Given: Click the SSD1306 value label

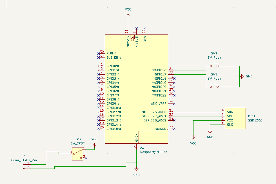Looking at the screenshot, I should point(255,120).
